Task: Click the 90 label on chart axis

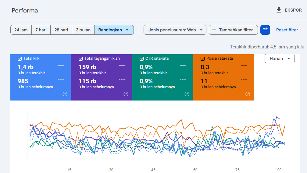Action: pos(279,170)
